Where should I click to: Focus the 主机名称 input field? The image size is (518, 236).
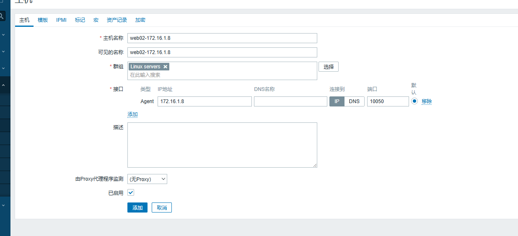(x=222, y=38)
